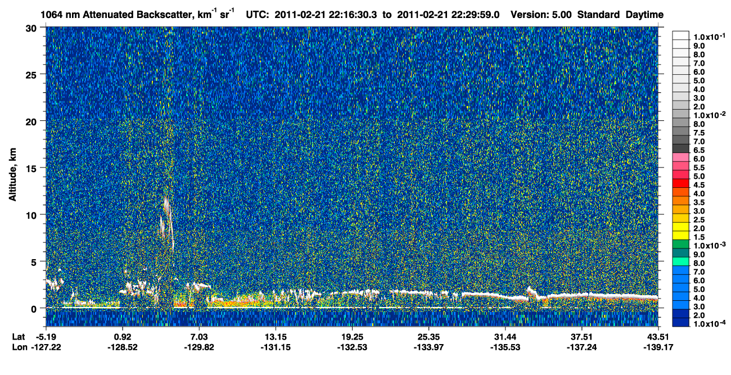Click the colorbar label "1.0x10-1"

(710, 37)
